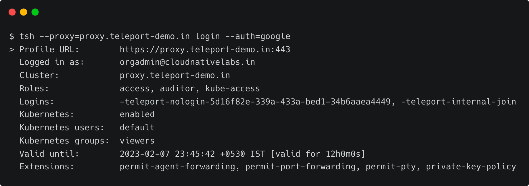Viewport: 529px width, 186px height.
Task: Click the red close window button
Action: click(x=12, y=12)
